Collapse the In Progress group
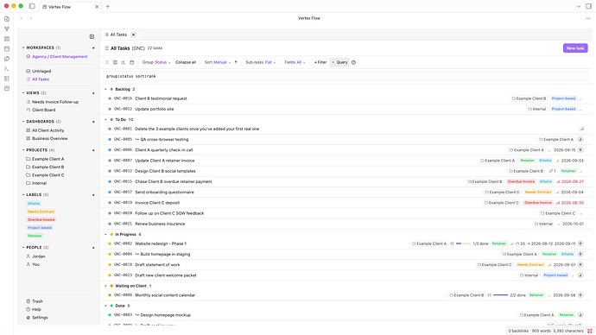 pos(105,234)
